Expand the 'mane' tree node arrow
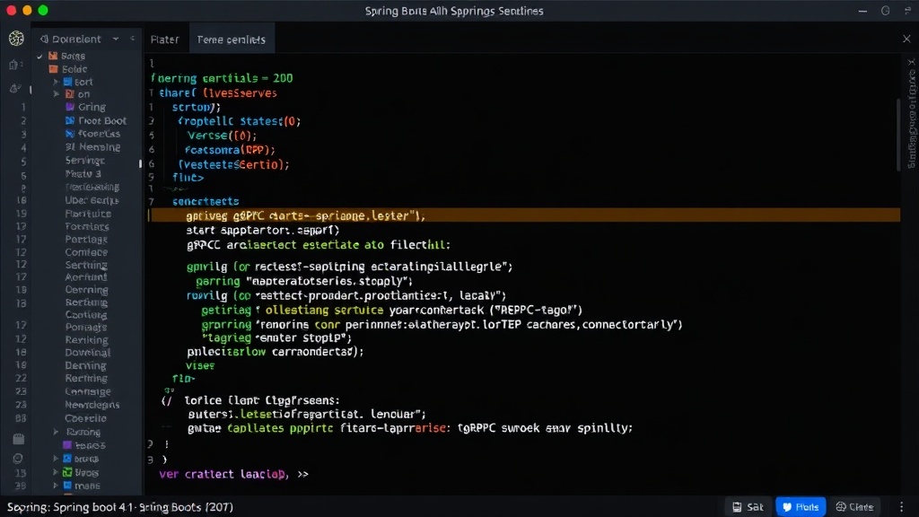Image resolution: width=919 pixels, height=517 pixels. click(56, 486)
